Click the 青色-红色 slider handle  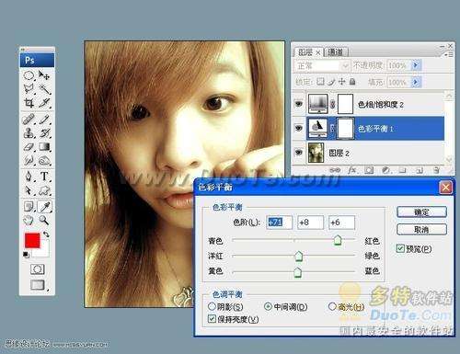pos(338,240)
